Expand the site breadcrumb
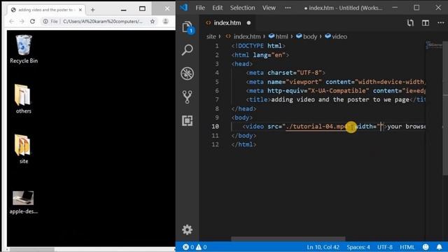Viewport: 448px width, 252px height. (211, 36)
